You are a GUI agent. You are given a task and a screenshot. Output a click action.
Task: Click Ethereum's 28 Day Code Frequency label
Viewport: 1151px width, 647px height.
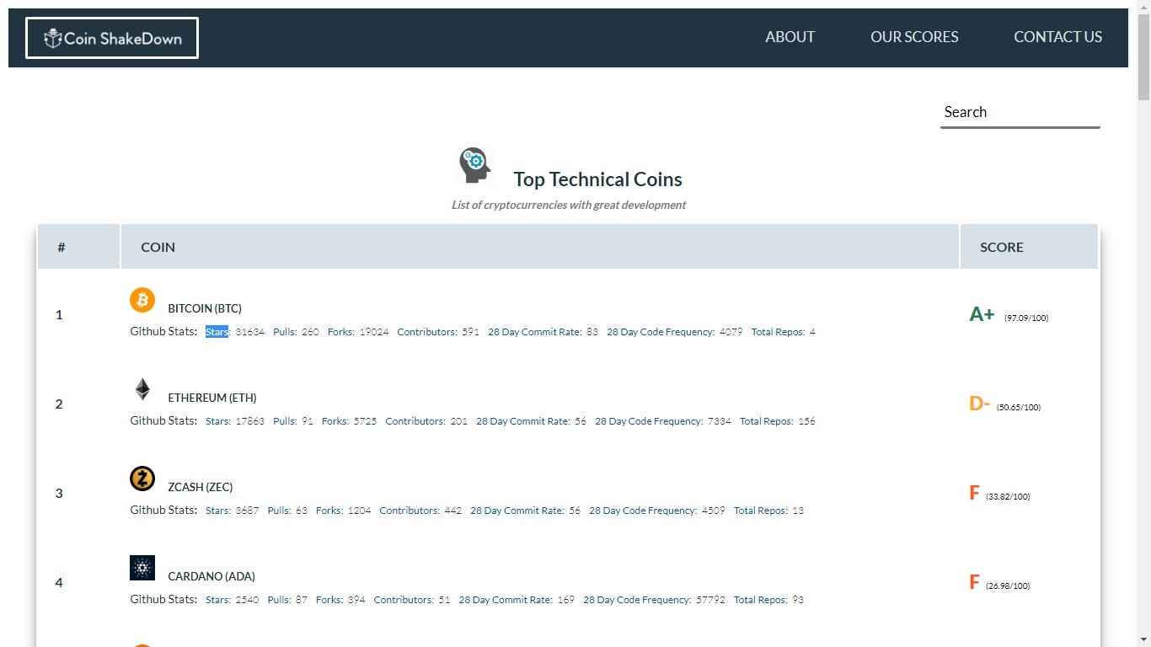click(x=649, y=421)
